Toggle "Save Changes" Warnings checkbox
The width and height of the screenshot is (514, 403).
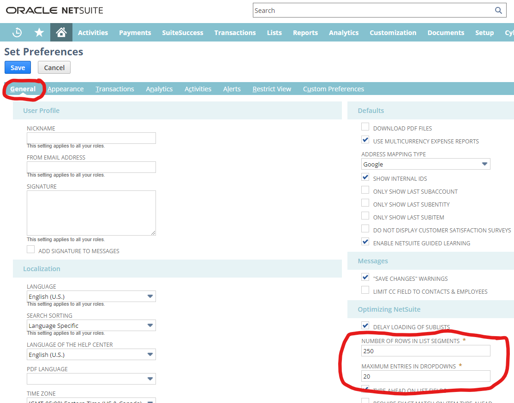coord(365,277)
